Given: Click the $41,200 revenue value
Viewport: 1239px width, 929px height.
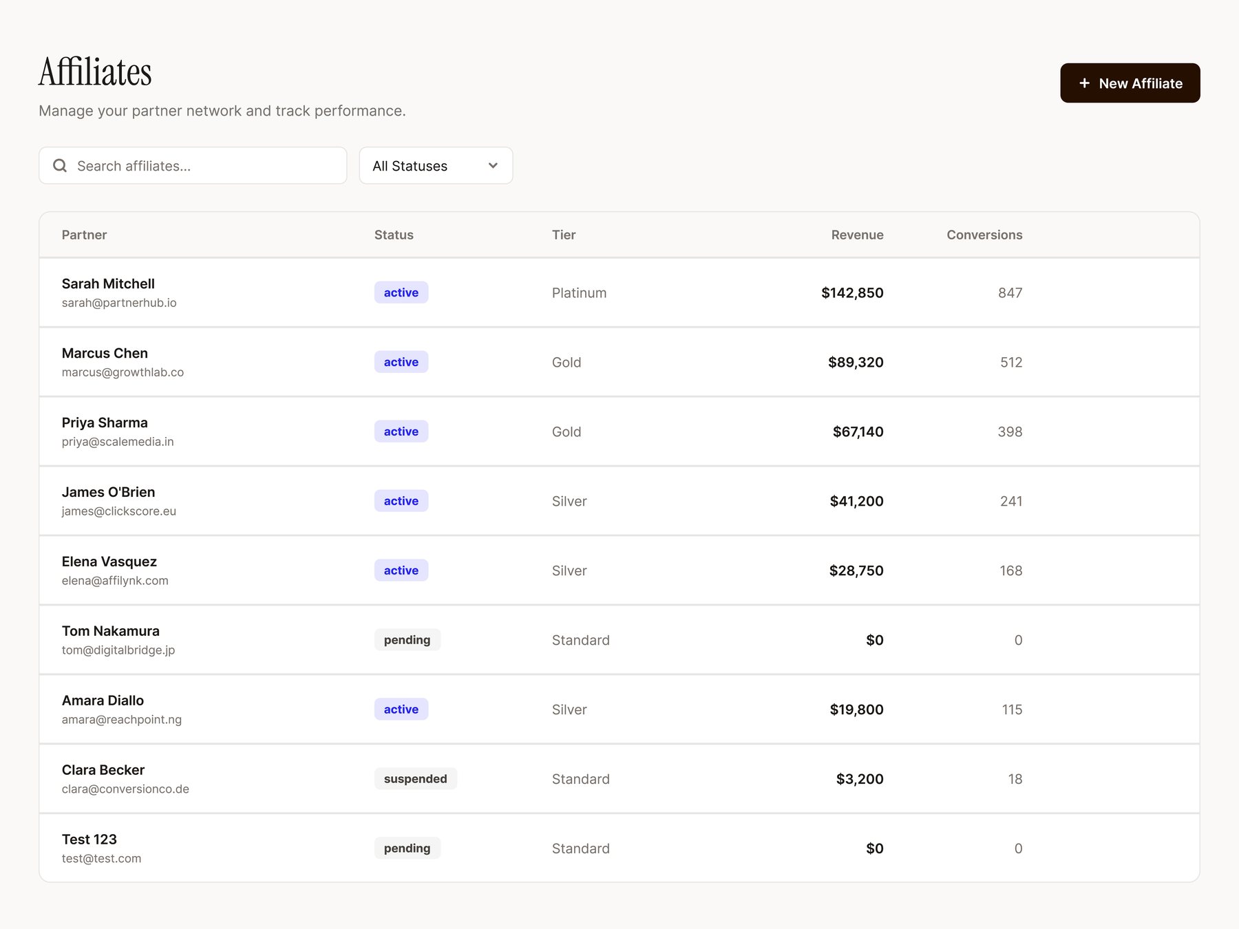Looking at the screenshot, I should click(x=856, y=501).
